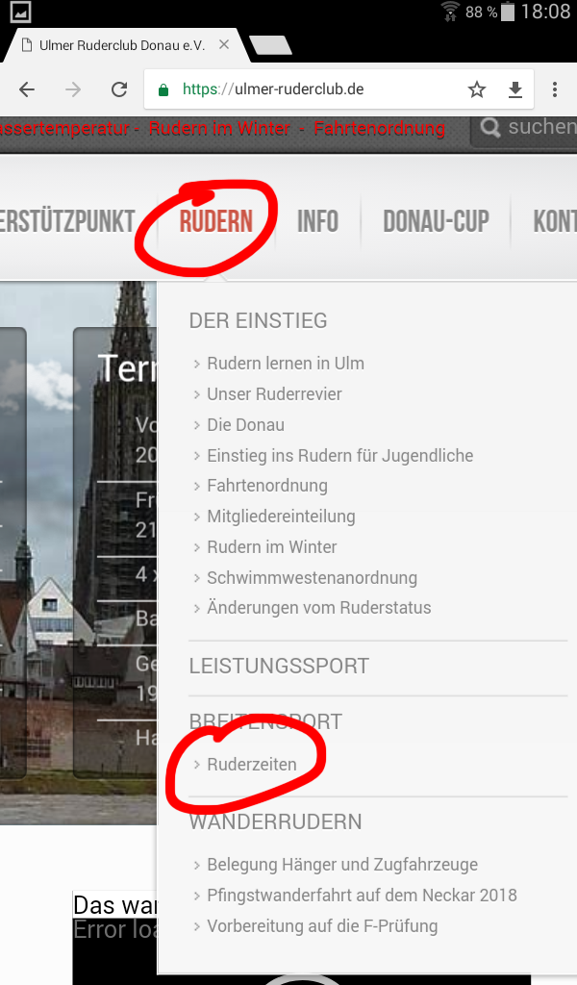Tap the Fahrtenordnung red ticker link
Viewport: 577px width, 985px height.
(x=379, y=129)
